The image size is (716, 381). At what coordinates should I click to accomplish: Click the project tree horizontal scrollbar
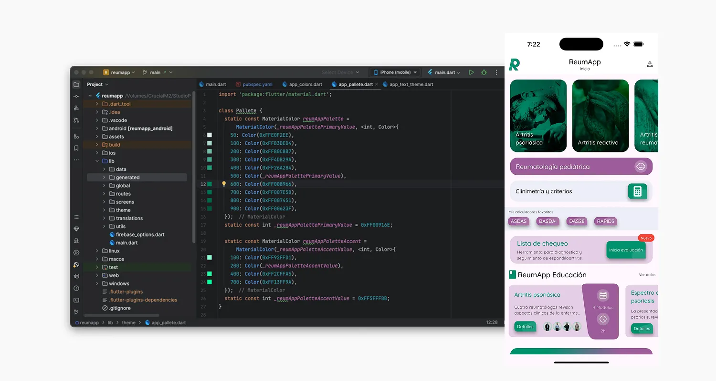click(x=121, y=315)
